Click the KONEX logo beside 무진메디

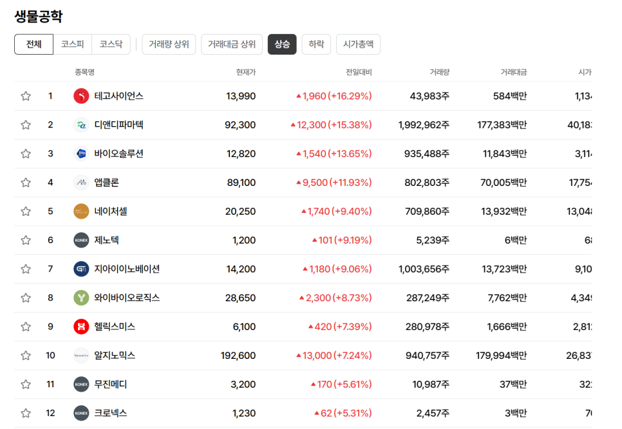pos(81,384)
